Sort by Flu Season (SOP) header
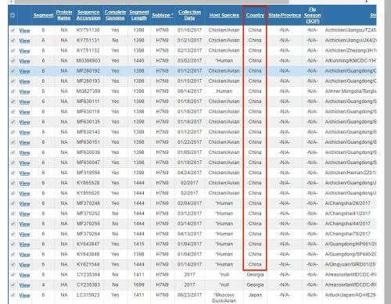The image size is (391, 304). point(312,15)
